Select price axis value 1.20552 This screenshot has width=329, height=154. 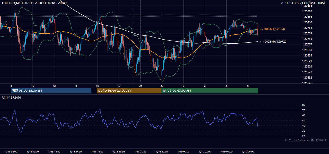307,78
